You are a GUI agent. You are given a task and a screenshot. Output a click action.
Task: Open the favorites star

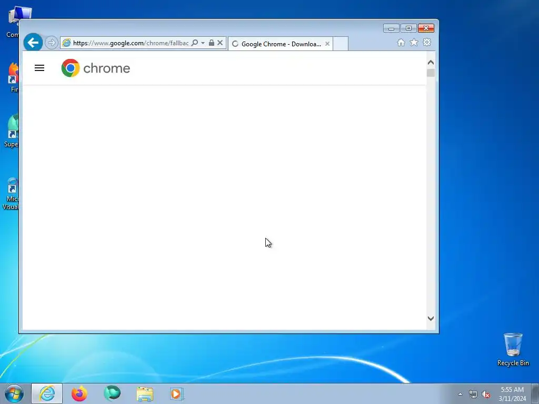click(x=414, y=42)
